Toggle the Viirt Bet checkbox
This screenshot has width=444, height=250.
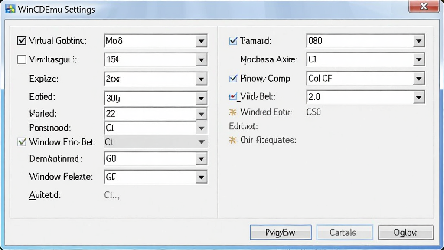click(x=233, y=97)
